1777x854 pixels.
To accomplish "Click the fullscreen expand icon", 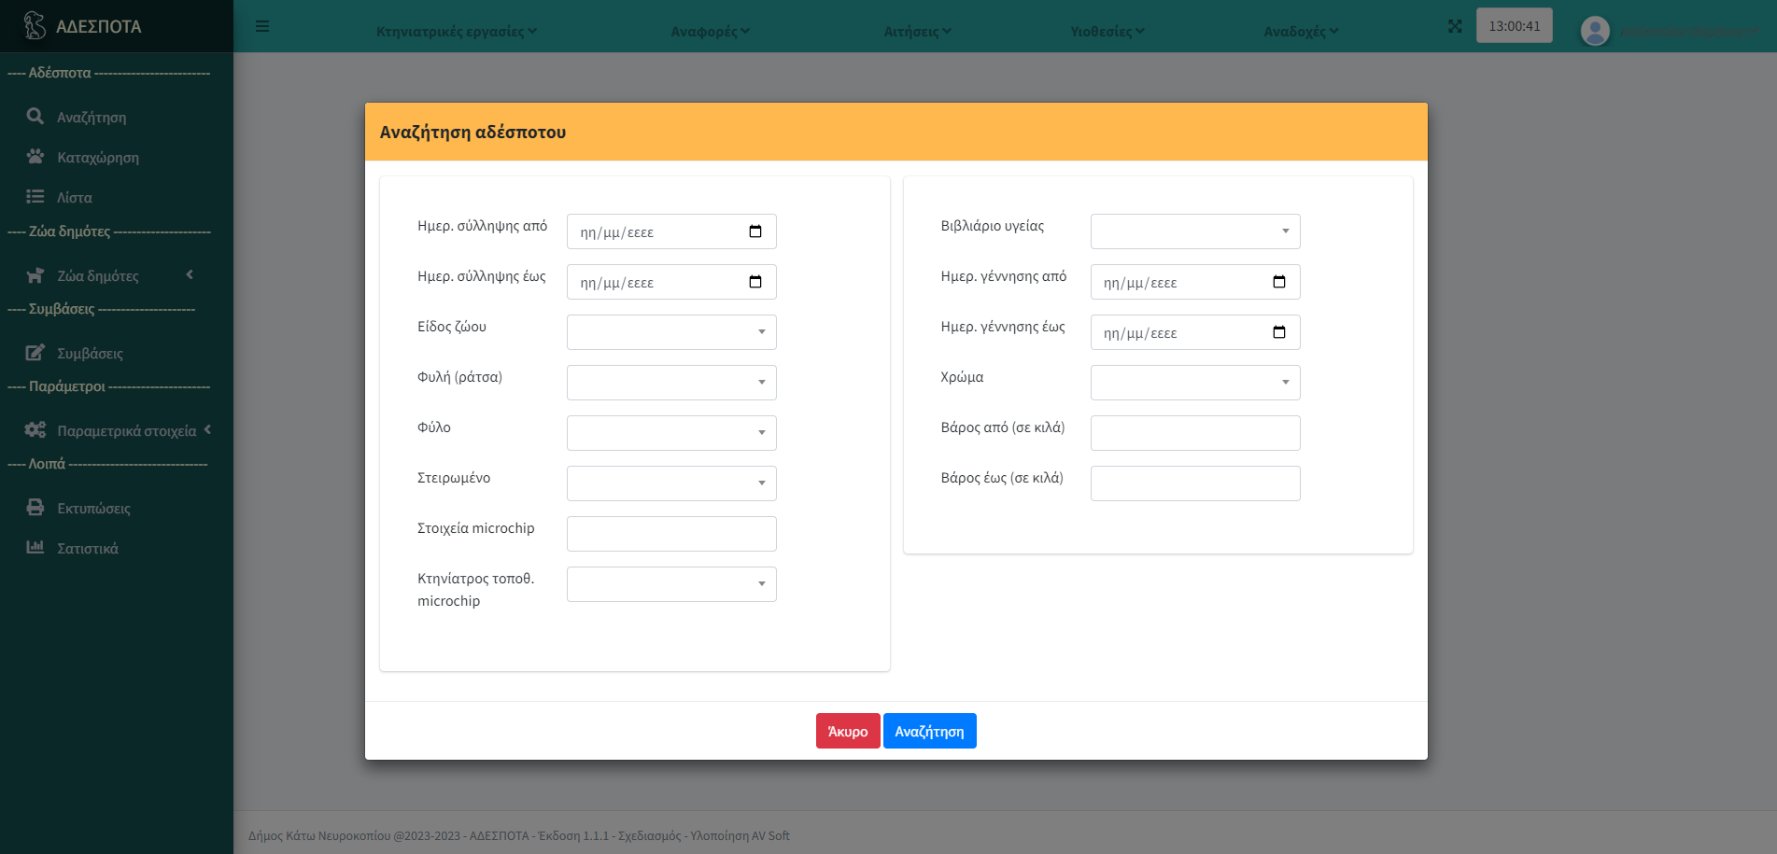I will coord(1455,26).
